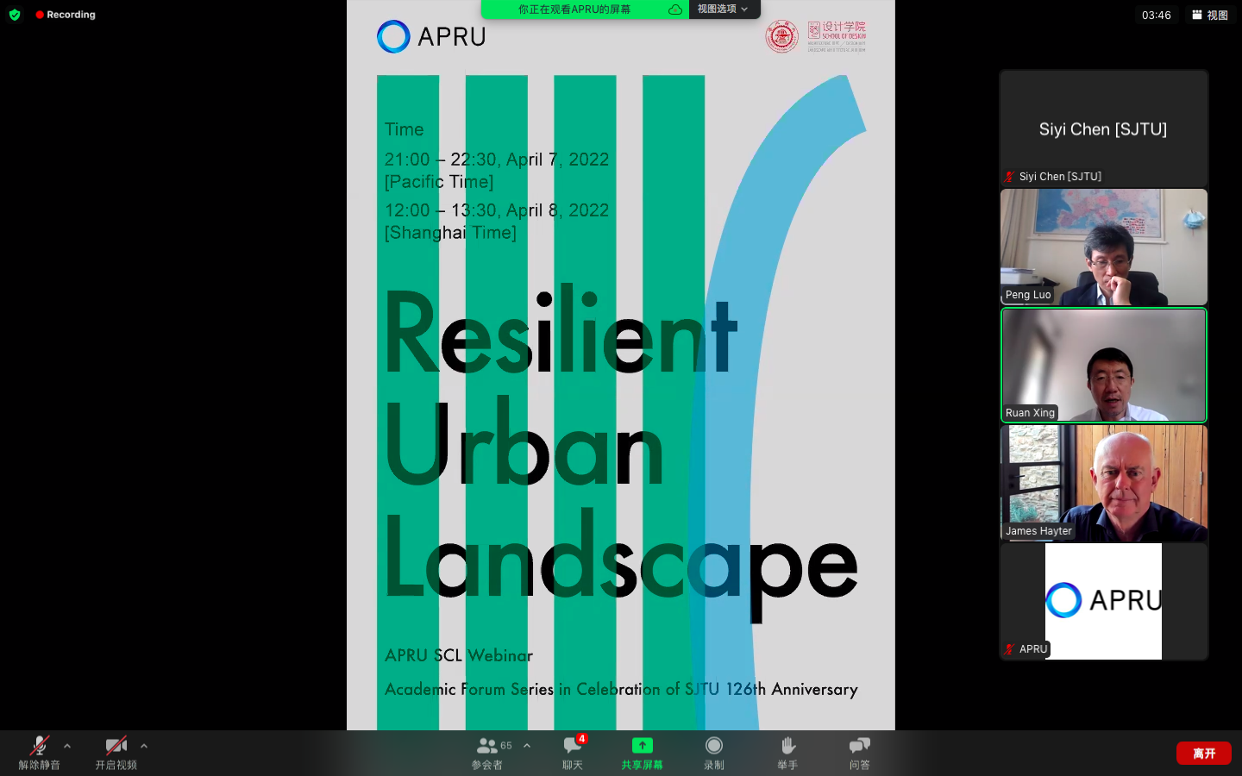Click the Academic Forum Series anniversary line
Viewport: 1242px width, 776px height.
click(x=621, y=689)
